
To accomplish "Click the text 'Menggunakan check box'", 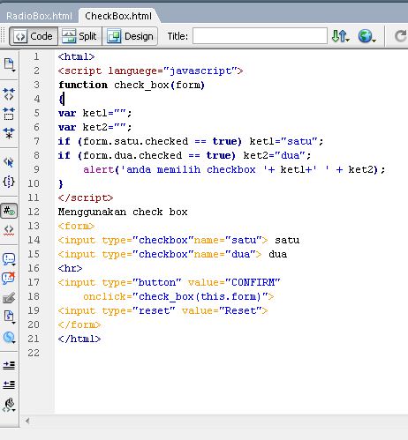I will pos(123,212).
